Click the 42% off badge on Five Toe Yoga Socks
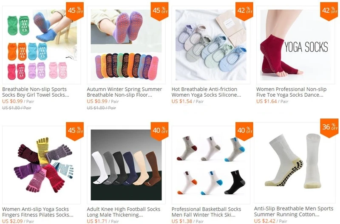 [x=329, y=11]
